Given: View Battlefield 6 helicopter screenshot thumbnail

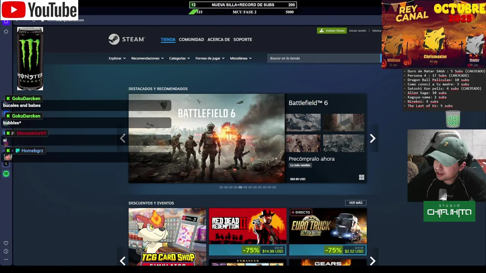Looking at the screenshot, I should coord(303,122).
